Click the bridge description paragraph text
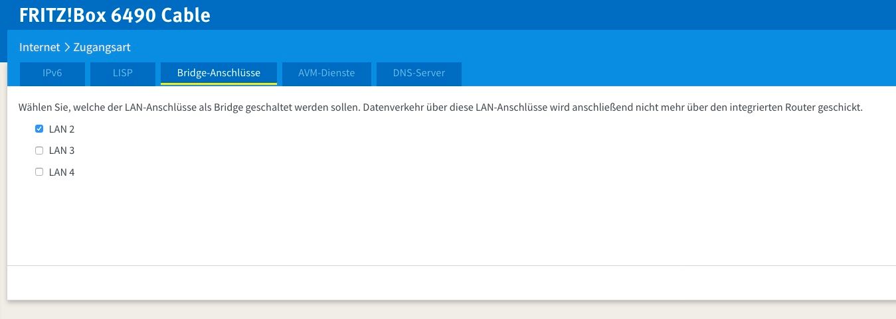896x319 pixels. [440, 107]
